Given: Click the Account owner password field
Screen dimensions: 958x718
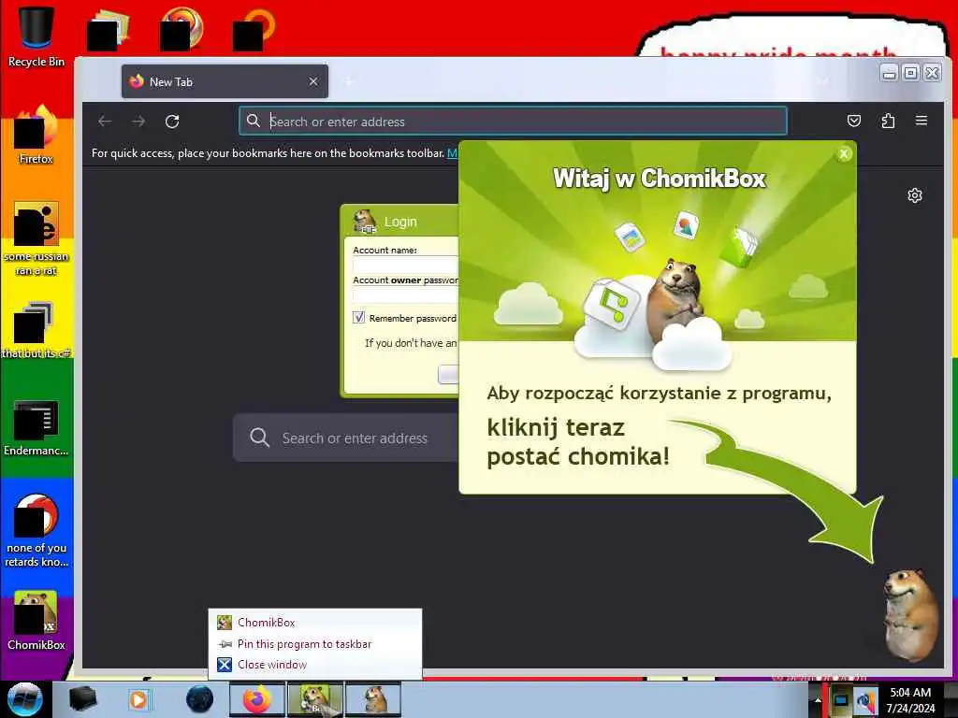Looking at the screenshot, I should [x=406, y=294].
